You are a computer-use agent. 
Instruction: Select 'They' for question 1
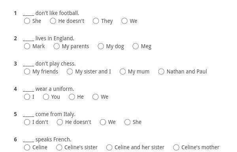(x=96, y=21)
